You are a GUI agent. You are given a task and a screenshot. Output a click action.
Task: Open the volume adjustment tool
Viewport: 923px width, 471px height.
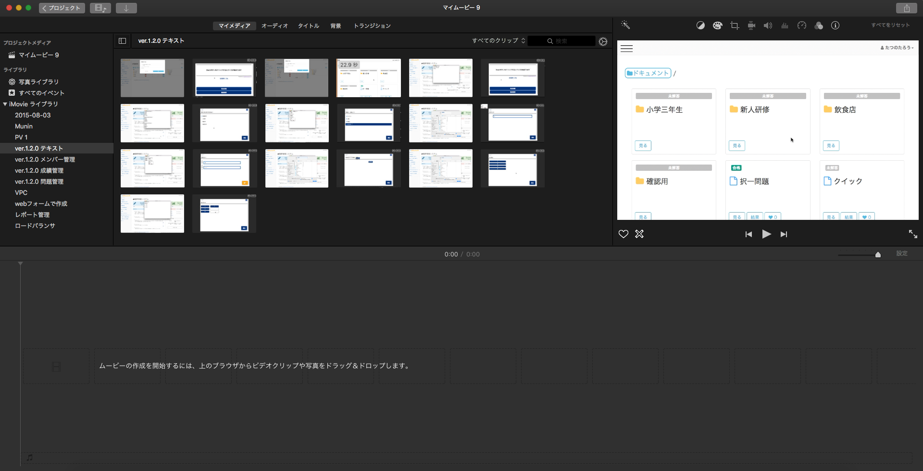coord(768,25)
